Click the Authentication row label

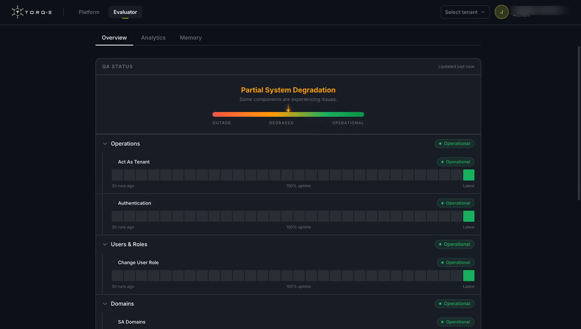pos(134,203)
